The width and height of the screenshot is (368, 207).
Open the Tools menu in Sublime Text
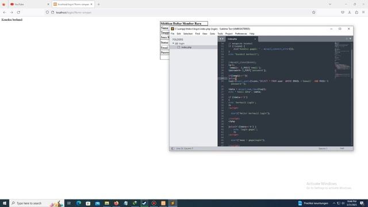pyautogui.click(x=220, y=34)
